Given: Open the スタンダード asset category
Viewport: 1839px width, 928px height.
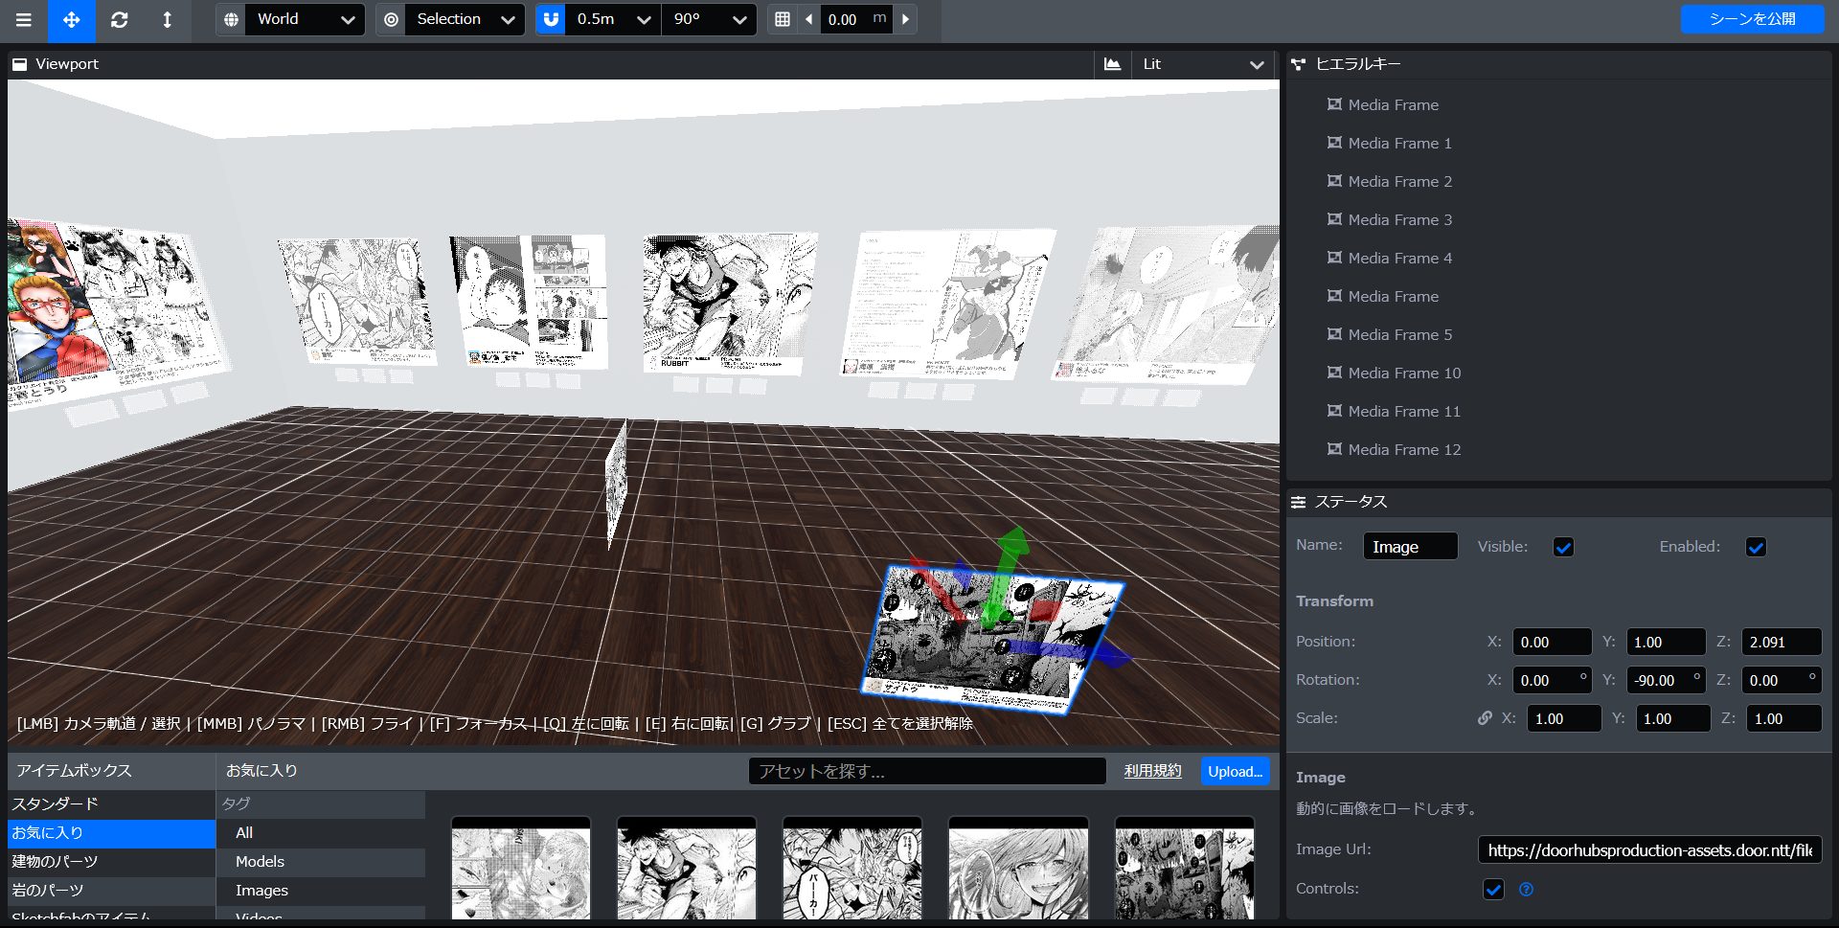Looking at the screenshot, I should click(x=56, y=804).
